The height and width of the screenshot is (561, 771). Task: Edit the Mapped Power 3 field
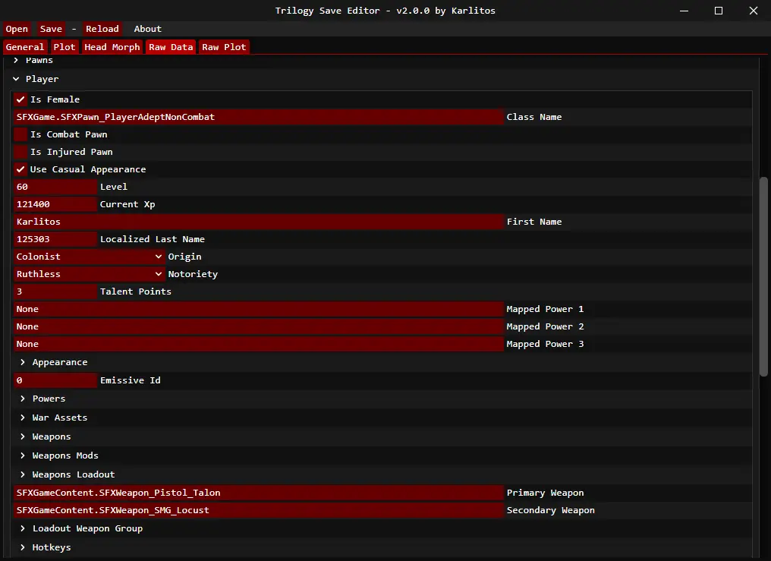pyautogui.click(x=259, y=344)
